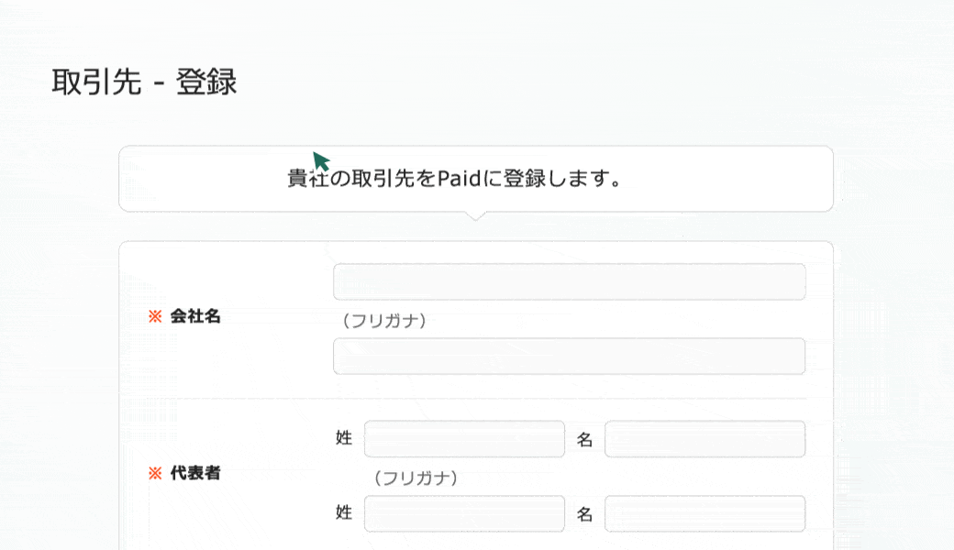Click the required ※ mark beside 代表者

click(x=155, y=474)
